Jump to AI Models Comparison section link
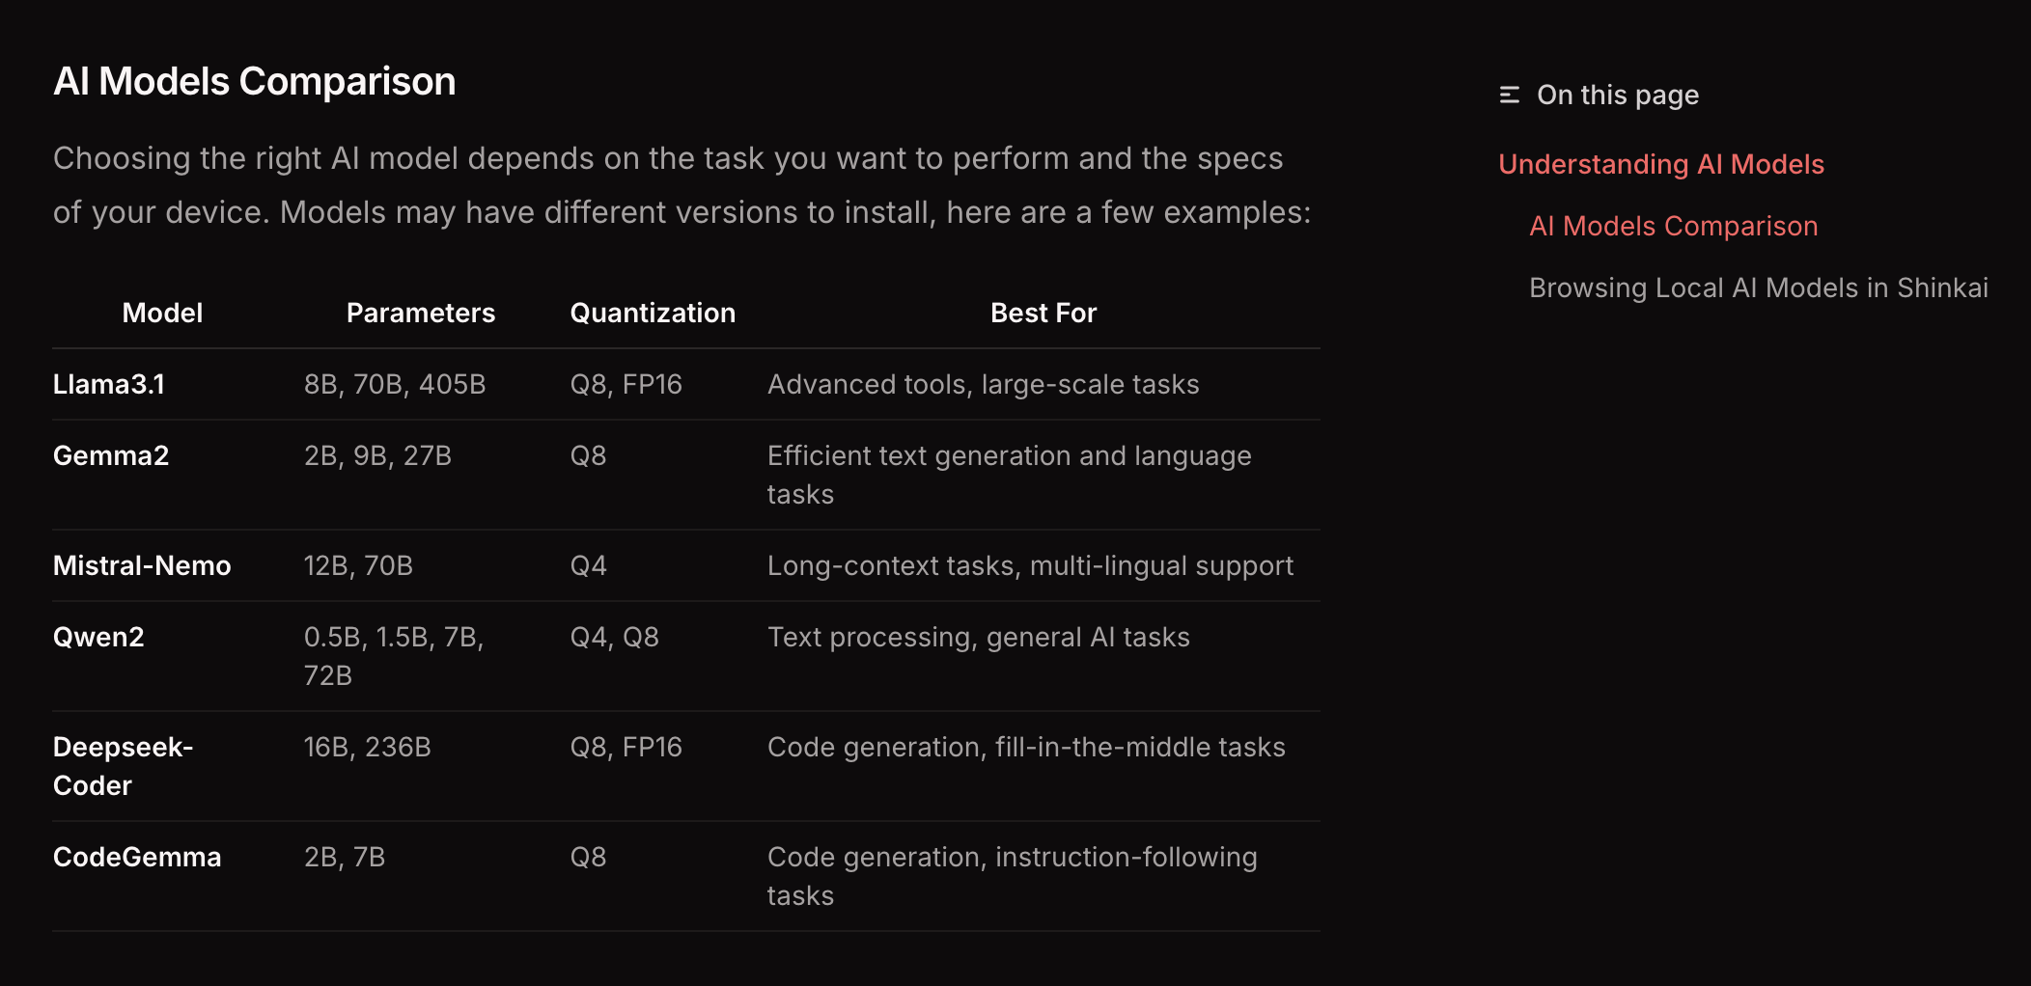This screenshot has width=2031, height=986. tap(1674, 226)
